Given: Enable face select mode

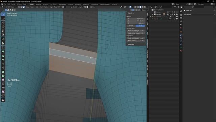Looking at the screenshot, I should coord(24,7).
